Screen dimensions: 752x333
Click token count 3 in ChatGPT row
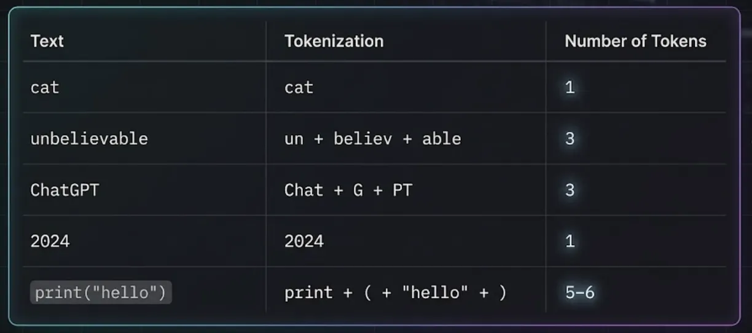pos(570,190)
